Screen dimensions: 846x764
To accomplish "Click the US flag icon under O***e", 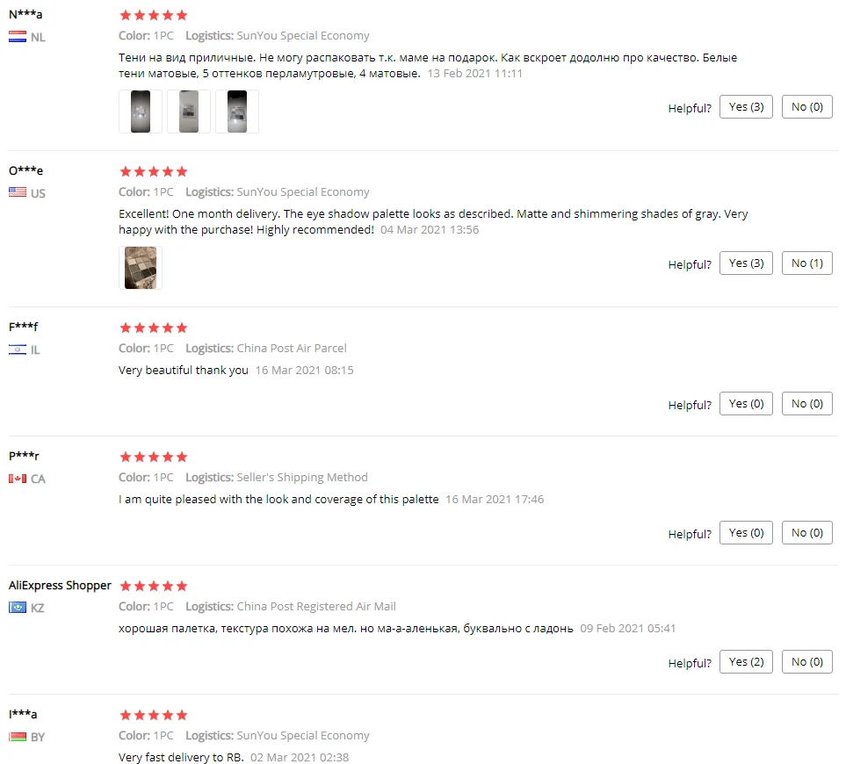I will (x=18, y=192).
